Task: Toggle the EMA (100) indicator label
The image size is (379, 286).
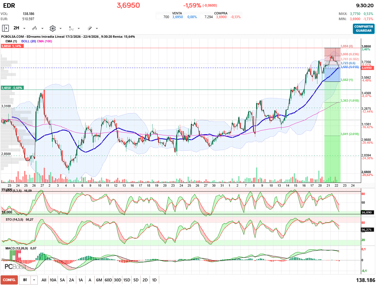Action: point(45,41)
